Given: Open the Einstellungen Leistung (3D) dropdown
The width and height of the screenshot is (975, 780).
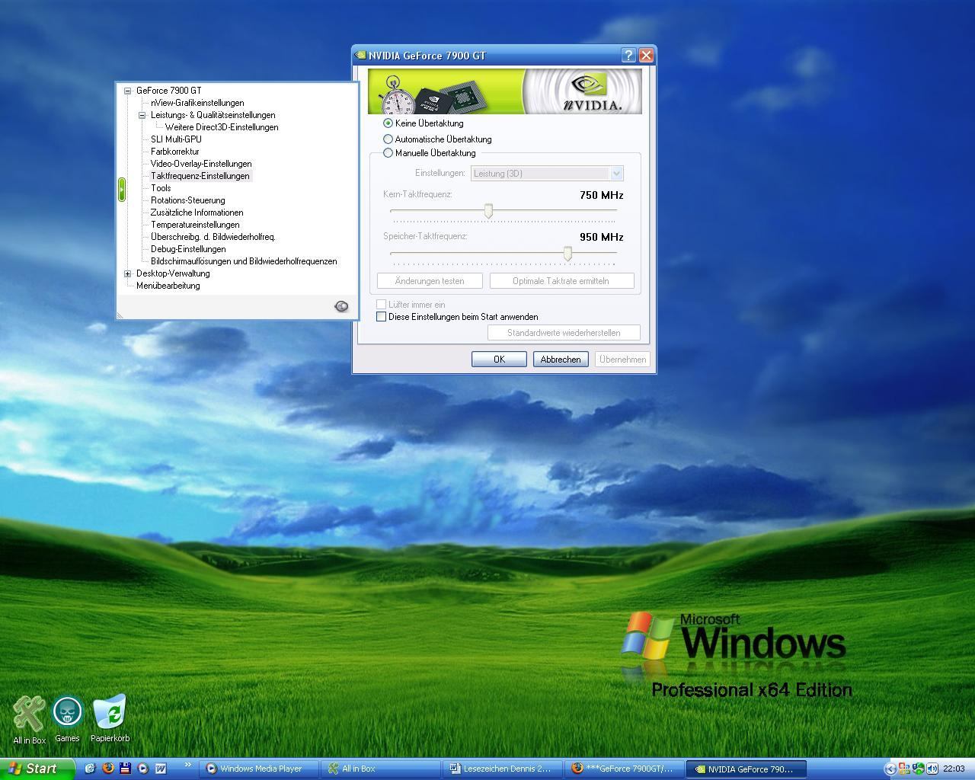Looking at the screenshot, I should click(547, 174).
